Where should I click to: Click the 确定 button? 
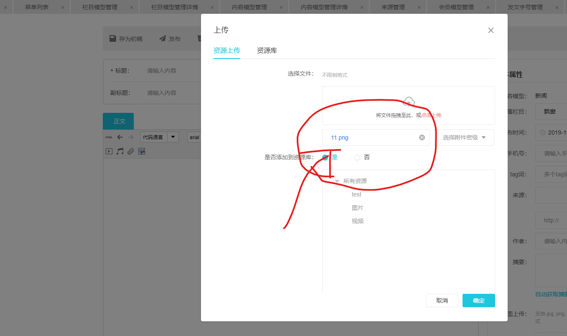[x=478, y=300]
